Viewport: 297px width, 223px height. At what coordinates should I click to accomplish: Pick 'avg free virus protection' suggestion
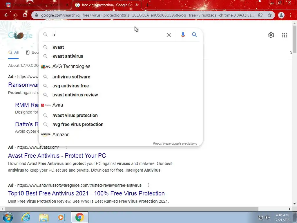[x=121, y=124]
